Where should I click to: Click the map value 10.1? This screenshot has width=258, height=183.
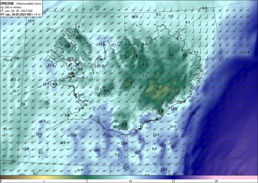tap(7, 129)
